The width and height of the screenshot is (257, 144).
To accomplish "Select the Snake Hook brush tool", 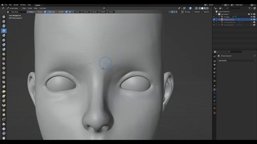I will coord(4,96).
